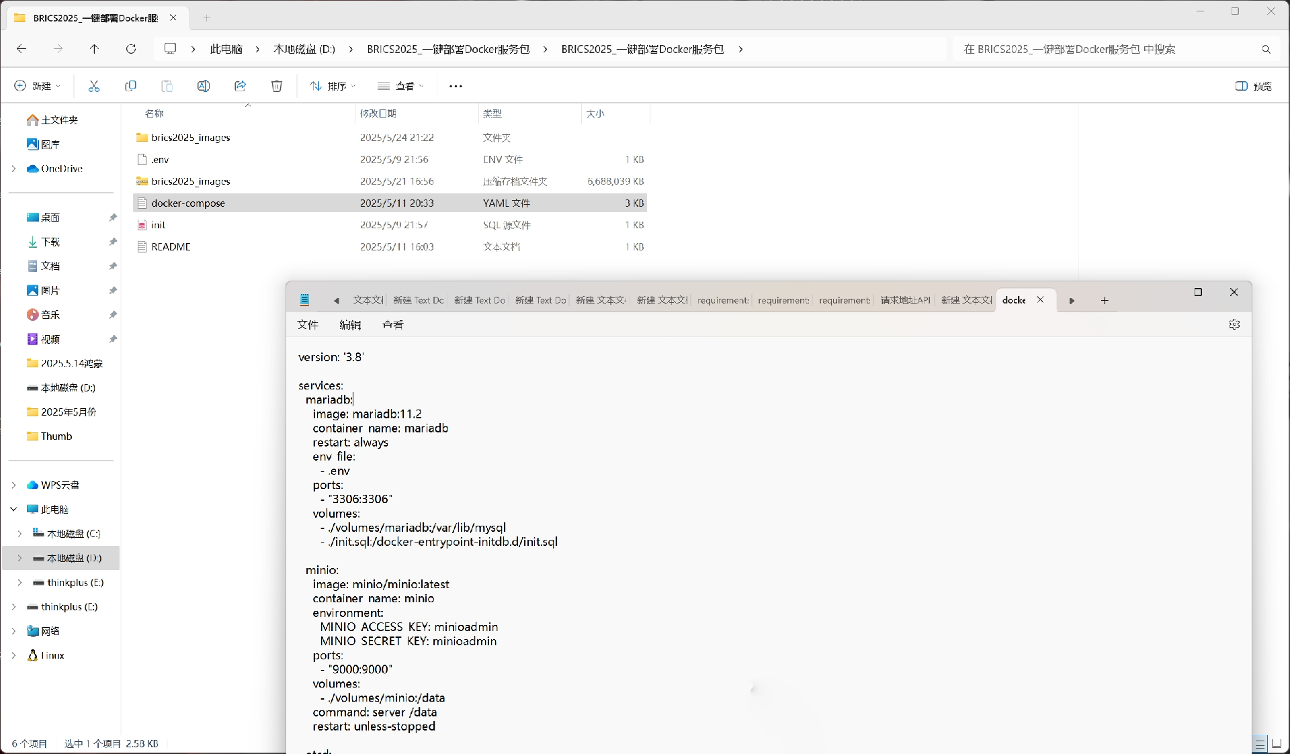This screenshot has height=754, width=1290.
Task: Click the Rename icon in toolbar
Action: pos(204,86)
